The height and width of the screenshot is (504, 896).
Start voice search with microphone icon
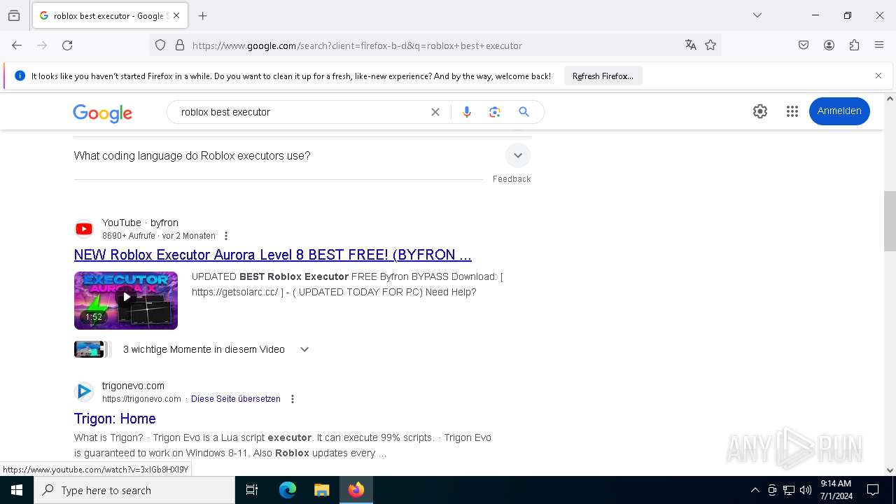(467, 112)
